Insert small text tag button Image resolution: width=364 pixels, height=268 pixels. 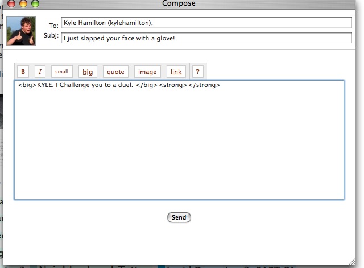(62, 72)
